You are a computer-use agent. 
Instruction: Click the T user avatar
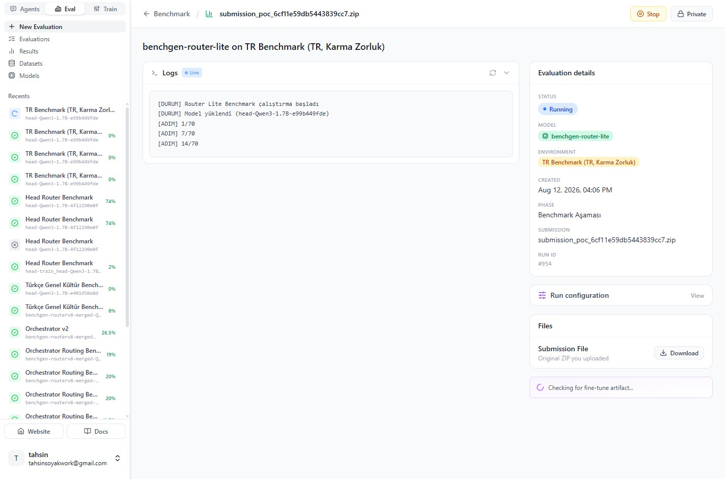(x=16, y=458)
